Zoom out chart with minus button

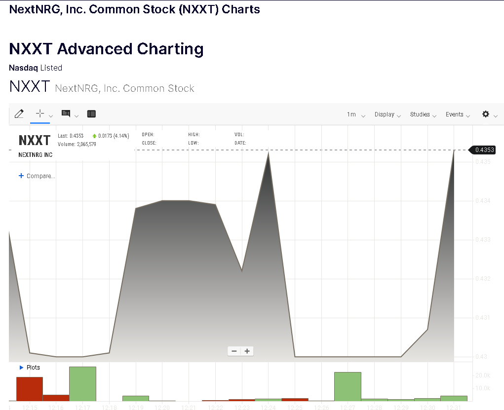234,351
